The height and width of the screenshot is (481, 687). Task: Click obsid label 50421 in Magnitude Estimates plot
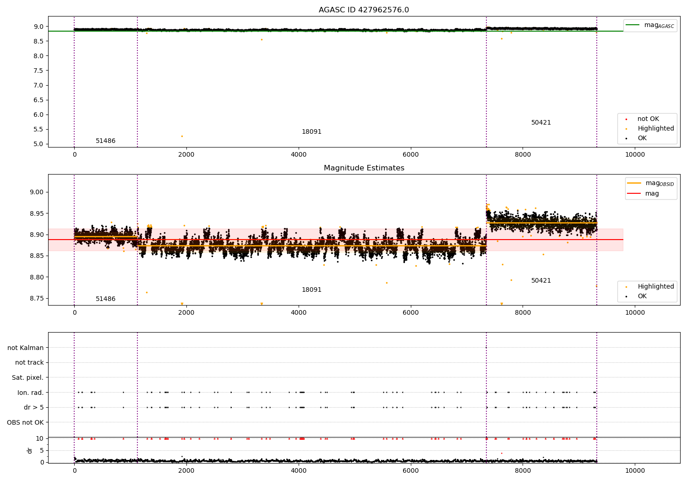541,281
